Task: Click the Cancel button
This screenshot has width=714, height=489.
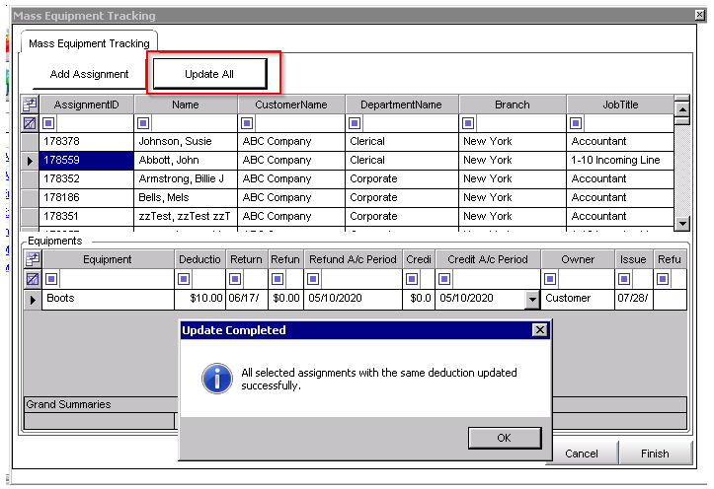Action: tap(582, 454)
